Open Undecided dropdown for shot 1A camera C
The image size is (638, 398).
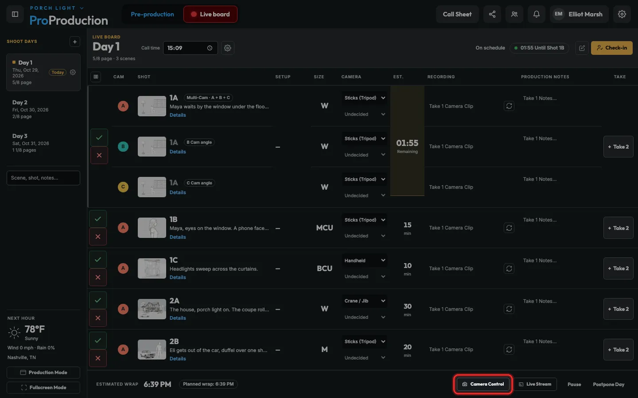(365, 195)
